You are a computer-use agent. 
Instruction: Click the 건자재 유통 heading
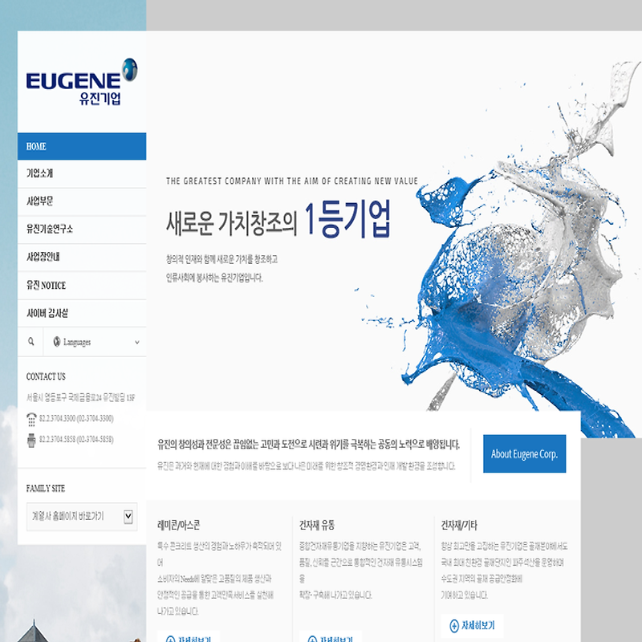point(316,525)
